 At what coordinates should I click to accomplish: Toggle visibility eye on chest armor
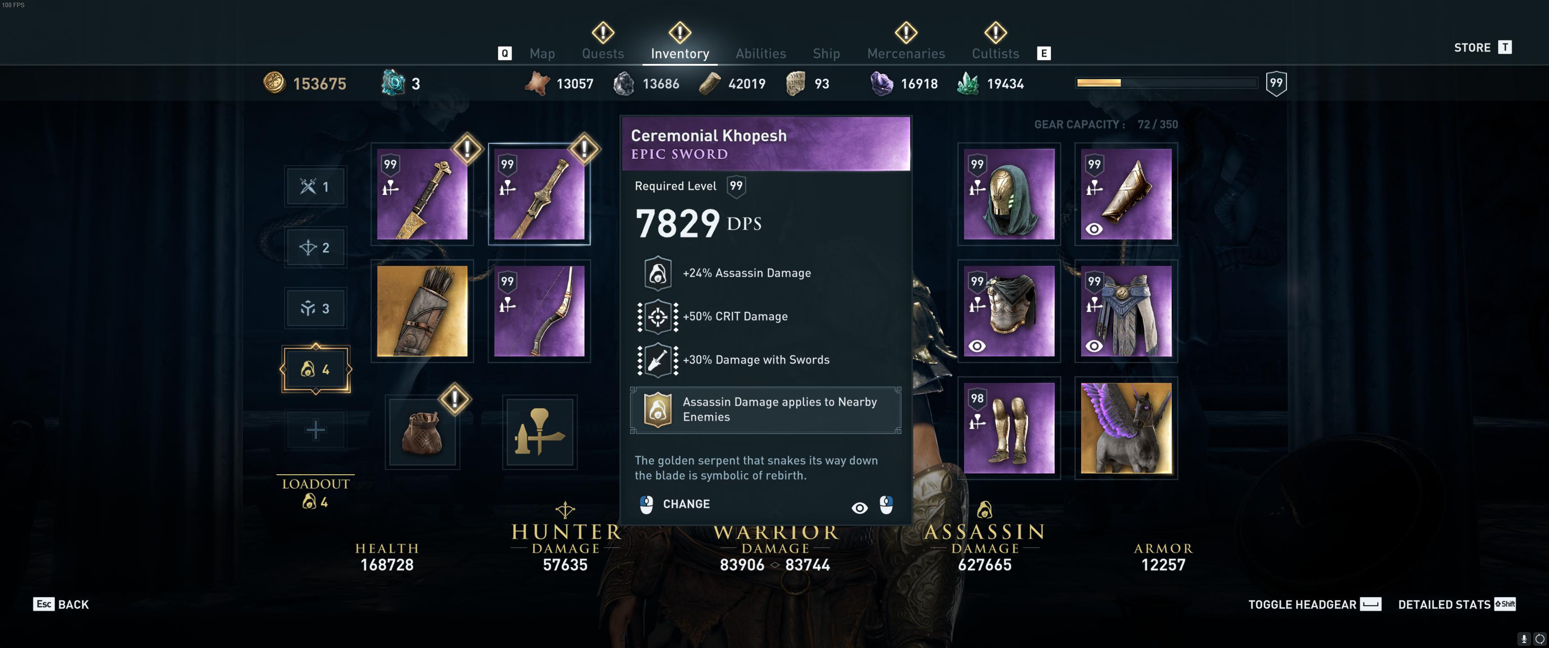point(977,346)
